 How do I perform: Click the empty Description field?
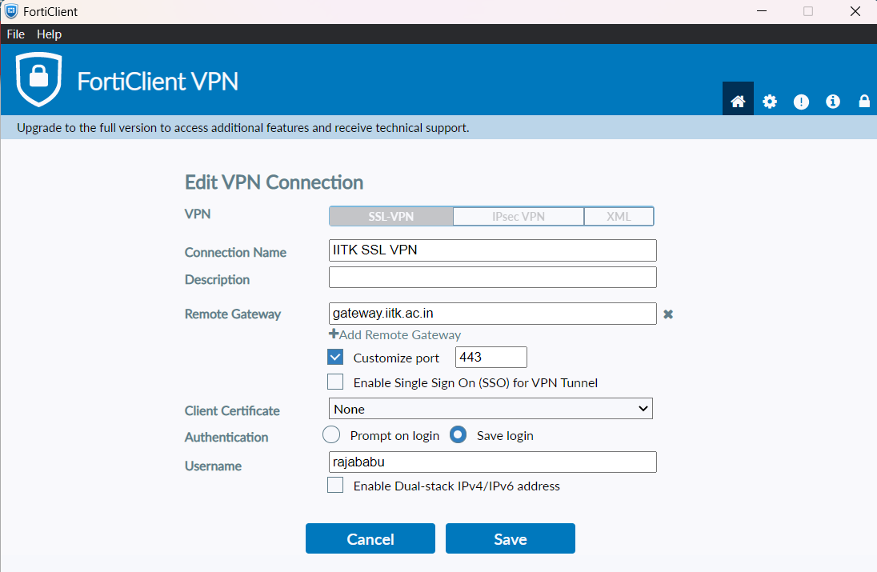[x=493, y=278]
